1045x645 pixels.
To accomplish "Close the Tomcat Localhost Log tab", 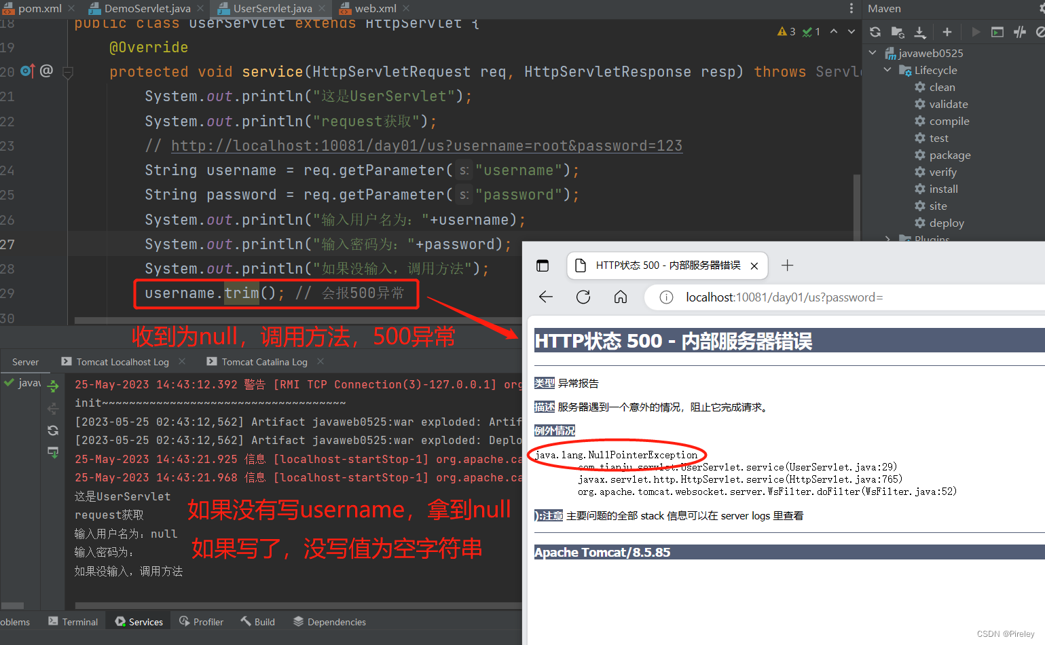I will pos(182,362).
